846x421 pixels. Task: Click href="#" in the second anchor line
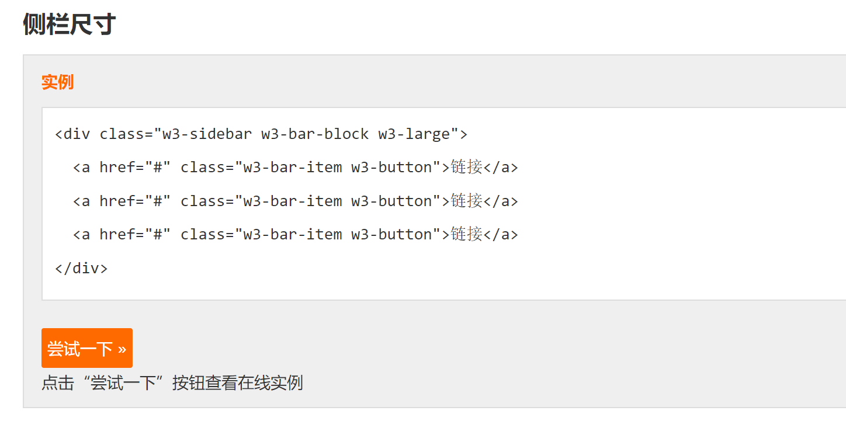[x=135, y=201]
